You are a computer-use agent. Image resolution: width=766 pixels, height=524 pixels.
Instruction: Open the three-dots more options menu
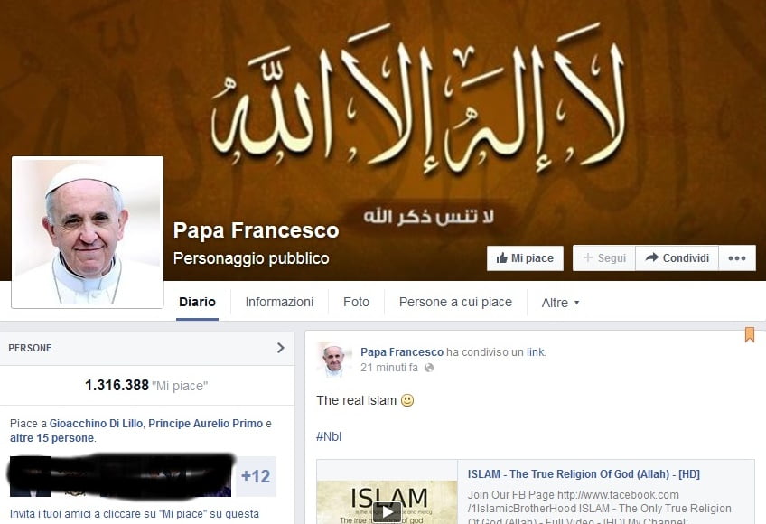737,258
